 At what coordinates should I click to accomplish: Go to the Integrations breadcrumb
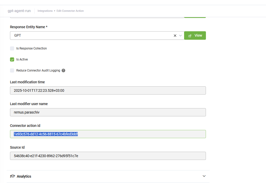click(x=45, y=11)
